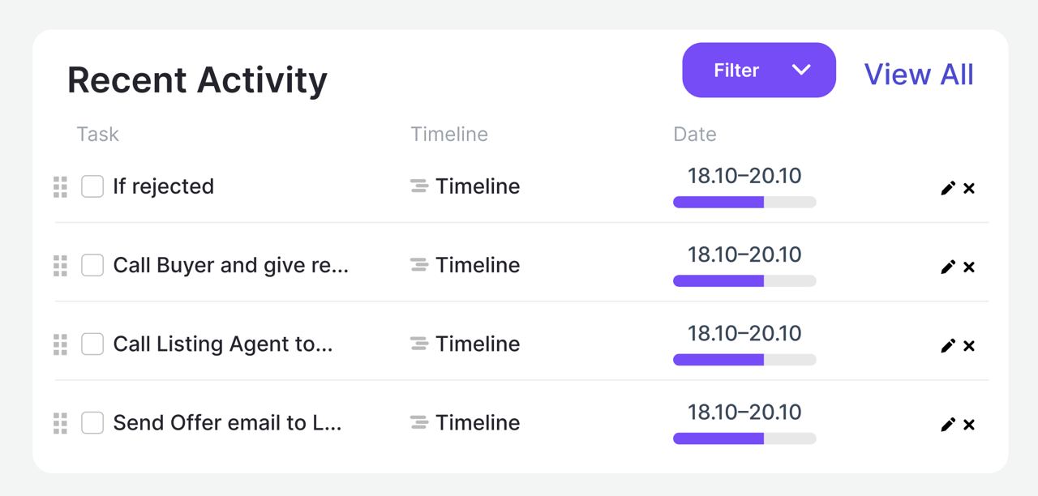Click the drag handle beside If rejected
This screenshot has width=1038, height=496.
pyautogui.click(x=60, y=186)
